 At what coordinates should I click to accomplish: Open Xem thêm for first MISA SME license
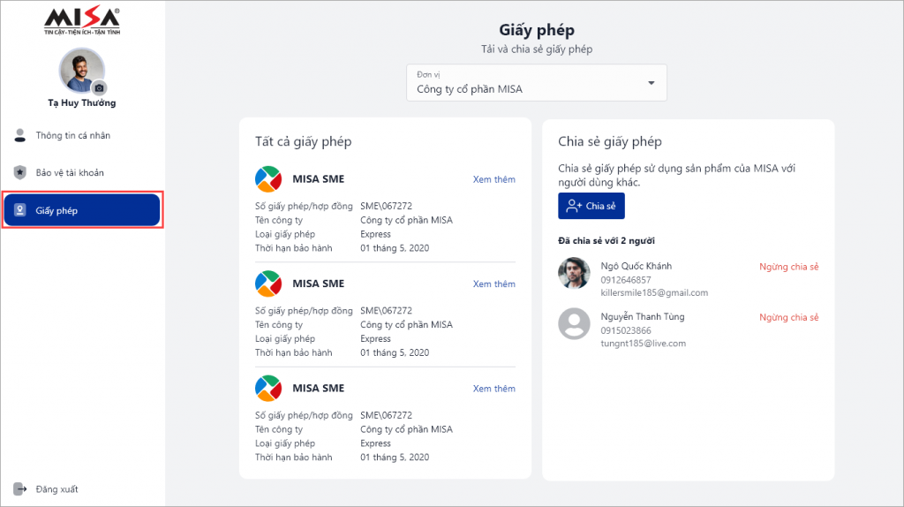[x=494, y=179]
